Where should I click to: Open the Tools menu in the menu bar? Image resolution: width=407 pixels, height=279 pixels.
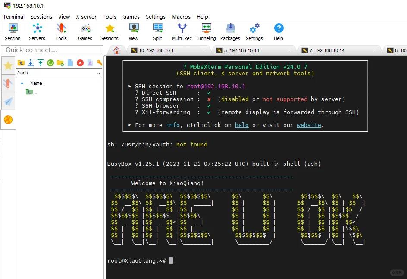[109, 17]
